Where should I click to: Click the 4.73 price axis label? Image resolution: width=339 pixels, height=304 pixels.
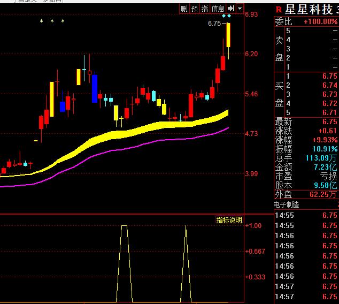pyautogui.click(x=251, y=133)
